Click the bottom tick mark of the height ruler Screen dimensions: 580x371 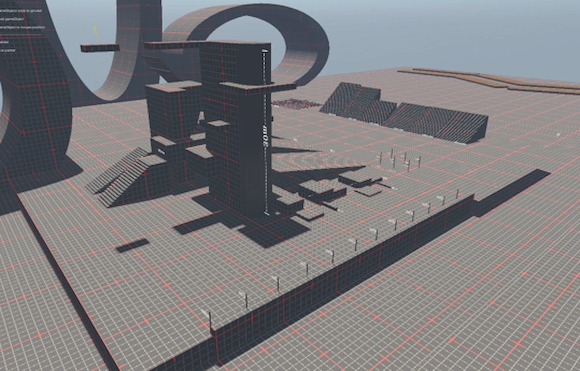[x=266, y=214]
